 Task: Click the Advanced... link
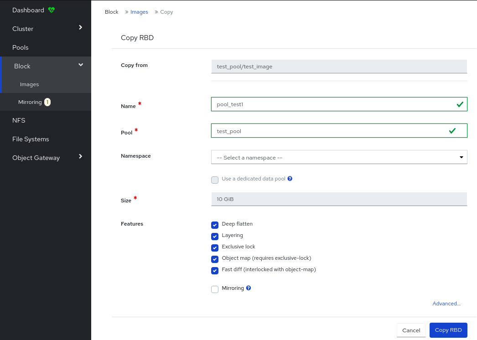(446, 303)
